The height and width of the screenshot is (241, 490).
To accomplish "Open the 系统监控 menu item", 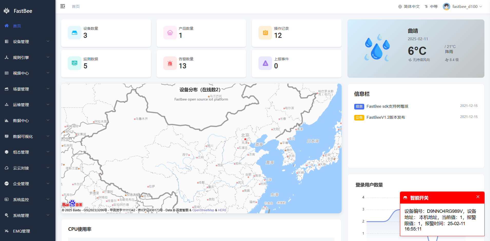I will coord(28,199).
